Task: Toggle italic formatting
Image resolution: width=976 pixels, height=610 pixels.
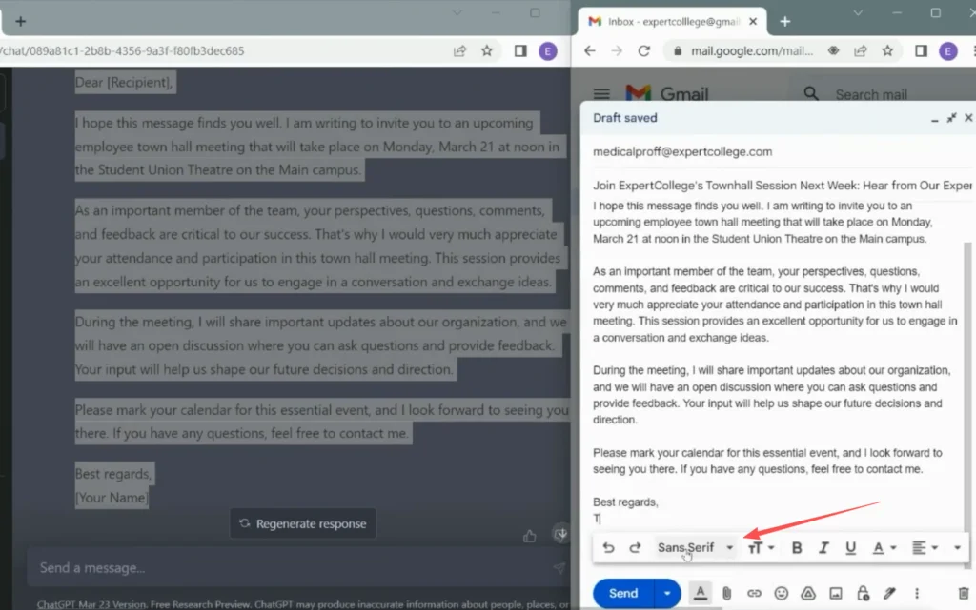Action: pyautogui.click(x=823, y=548)
